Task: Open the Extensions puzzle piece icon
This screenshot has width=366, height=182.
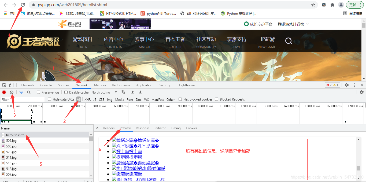Action: [332, 5]
